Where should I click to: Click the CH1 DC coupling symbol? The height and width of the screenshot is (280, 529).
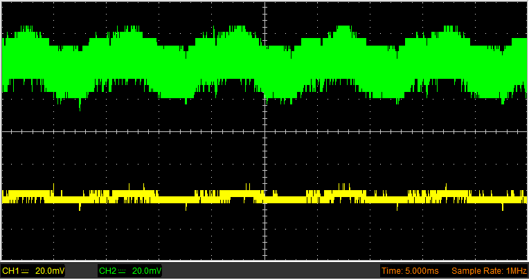point(25,271)
